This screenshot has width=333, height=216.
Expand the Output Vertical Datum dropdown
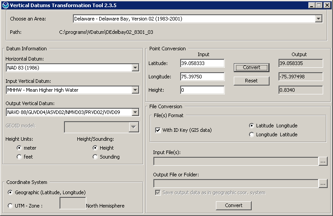135,112
